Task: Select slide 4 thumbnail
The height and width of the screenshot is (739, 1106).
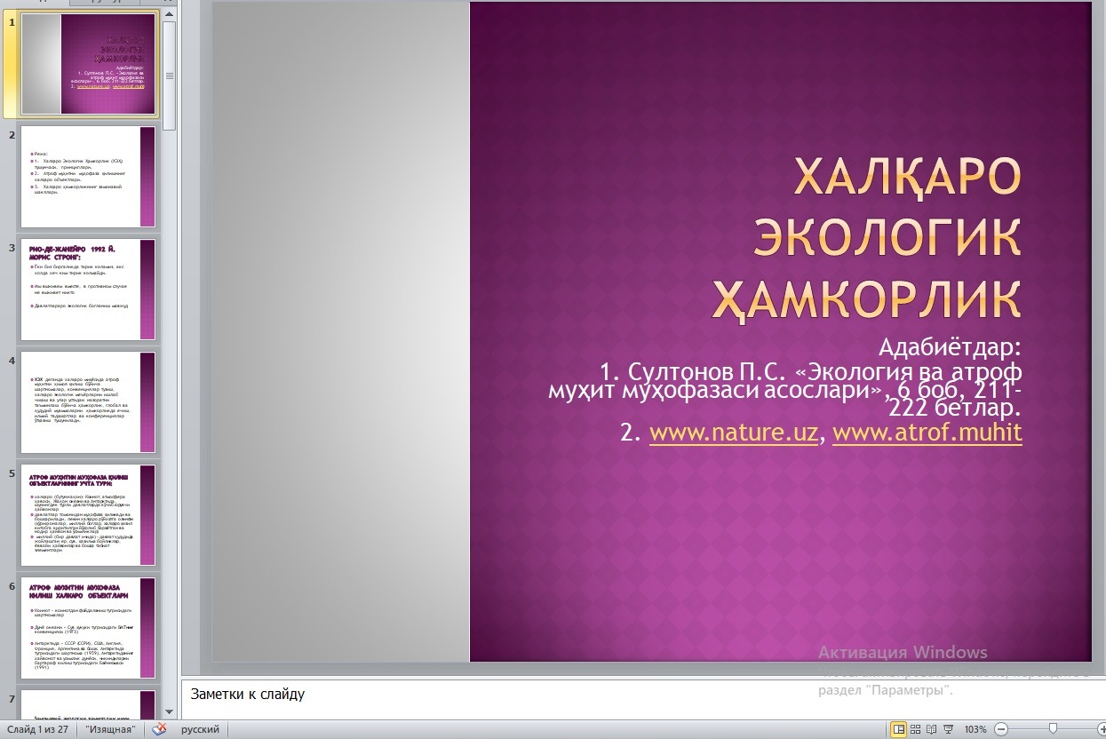Action: 88,402
